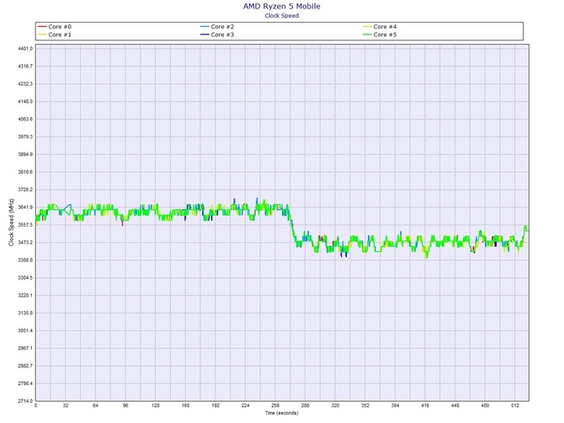Click the 2967.1 y-axis value
Screen dimensions: 564x423
click(x=25, y=349)
